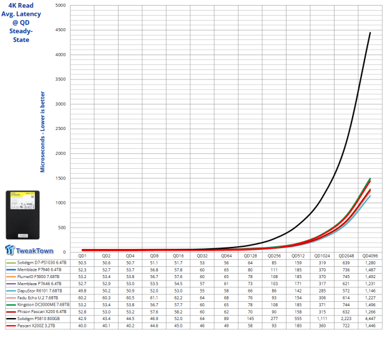Screen dimensions: 387x355
Task: Click the "Microseconds - Lower is better" axis title
Action: point(42,132)
